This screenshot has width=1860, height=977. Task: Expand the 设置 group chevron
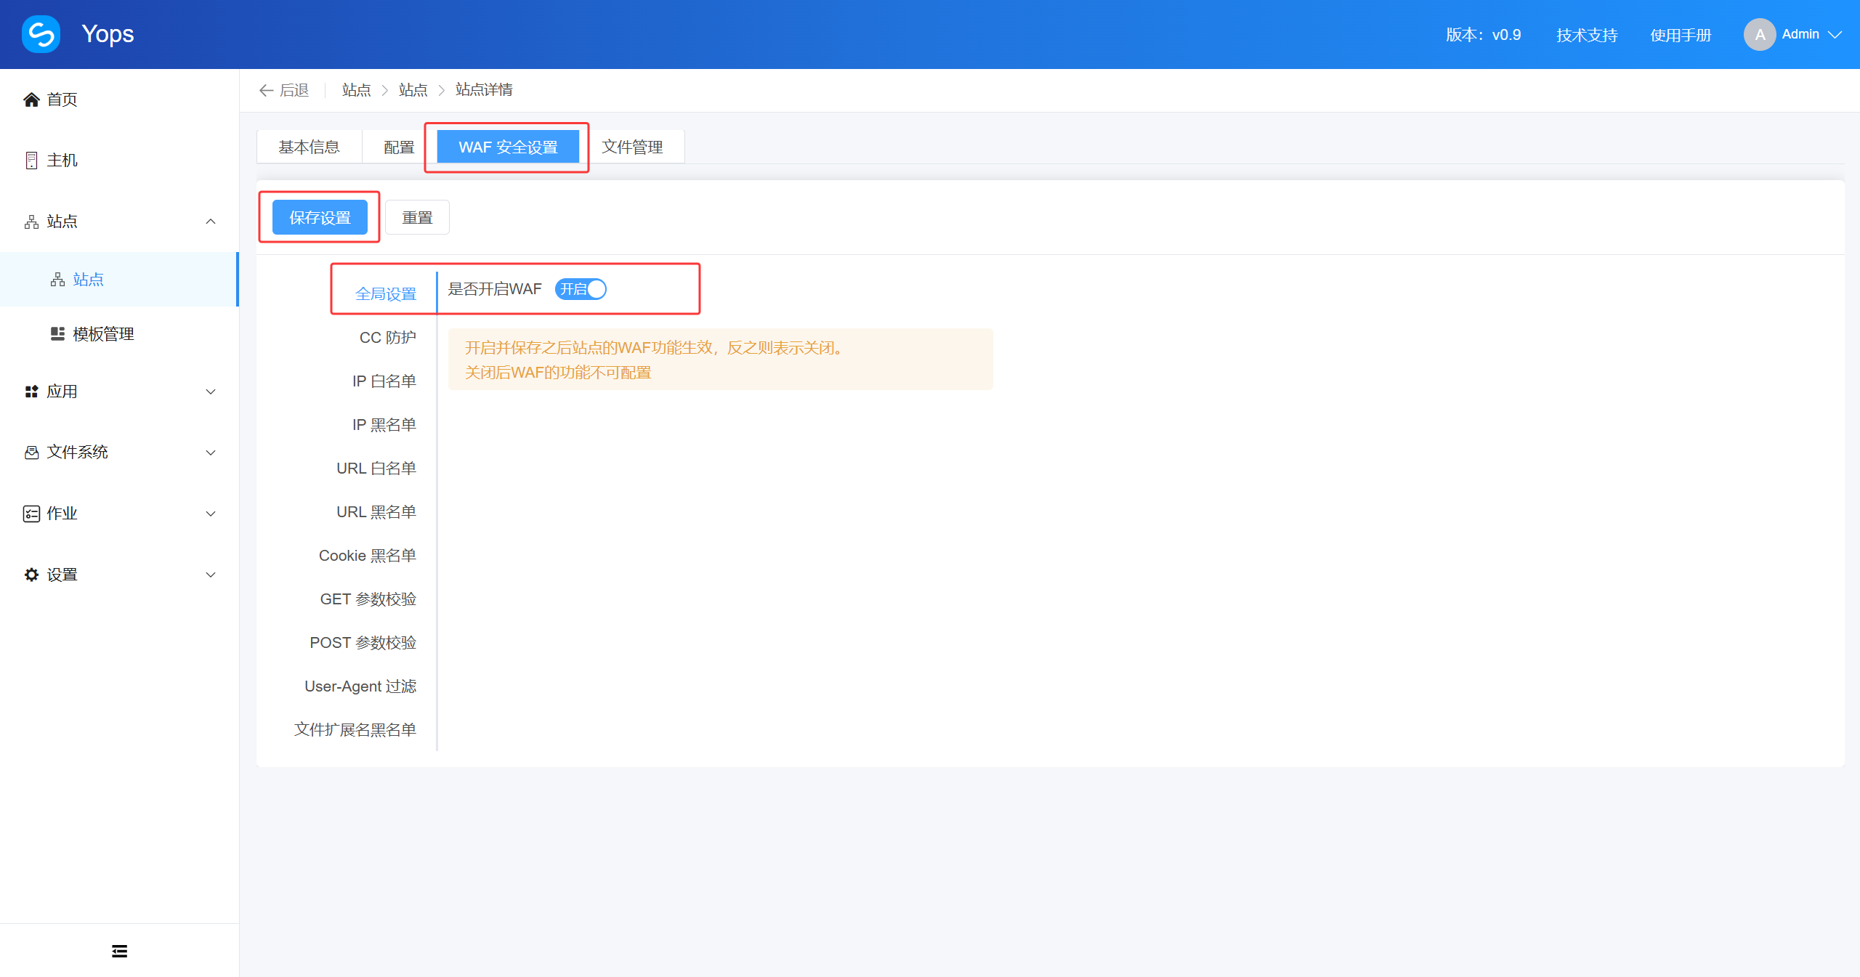211,575
